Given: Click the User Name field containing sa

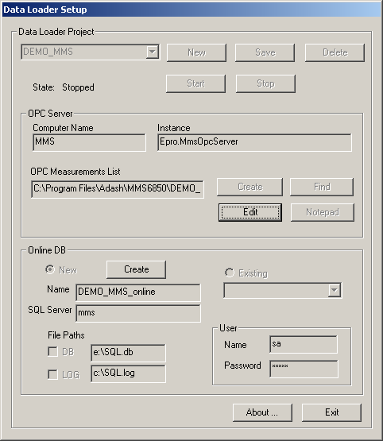Looking at the screenshot, I should 304,345.
